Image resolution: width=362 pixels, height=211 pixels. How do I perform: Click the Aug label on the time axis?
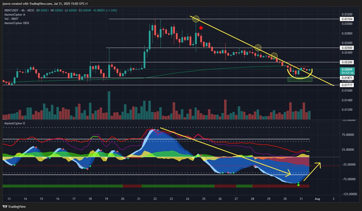pyautogui.click(x=318, y=199)
